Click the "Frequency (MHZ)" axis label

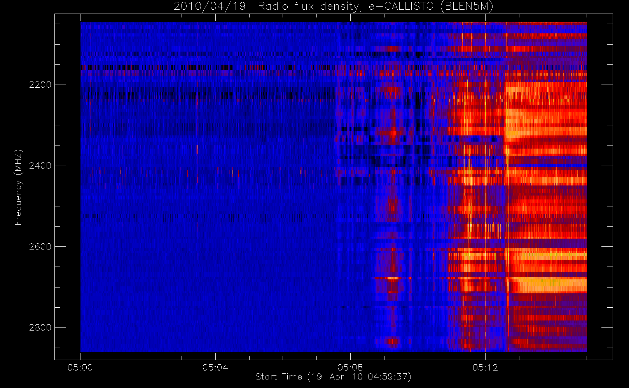click(18, 187)
